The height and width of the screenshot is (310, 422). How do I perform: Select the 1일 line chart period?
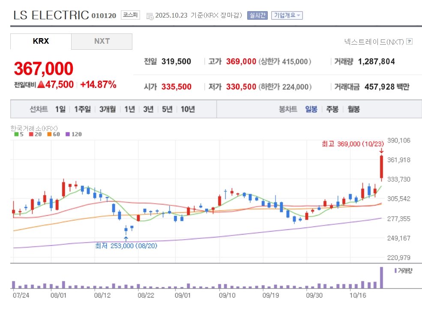60,109
